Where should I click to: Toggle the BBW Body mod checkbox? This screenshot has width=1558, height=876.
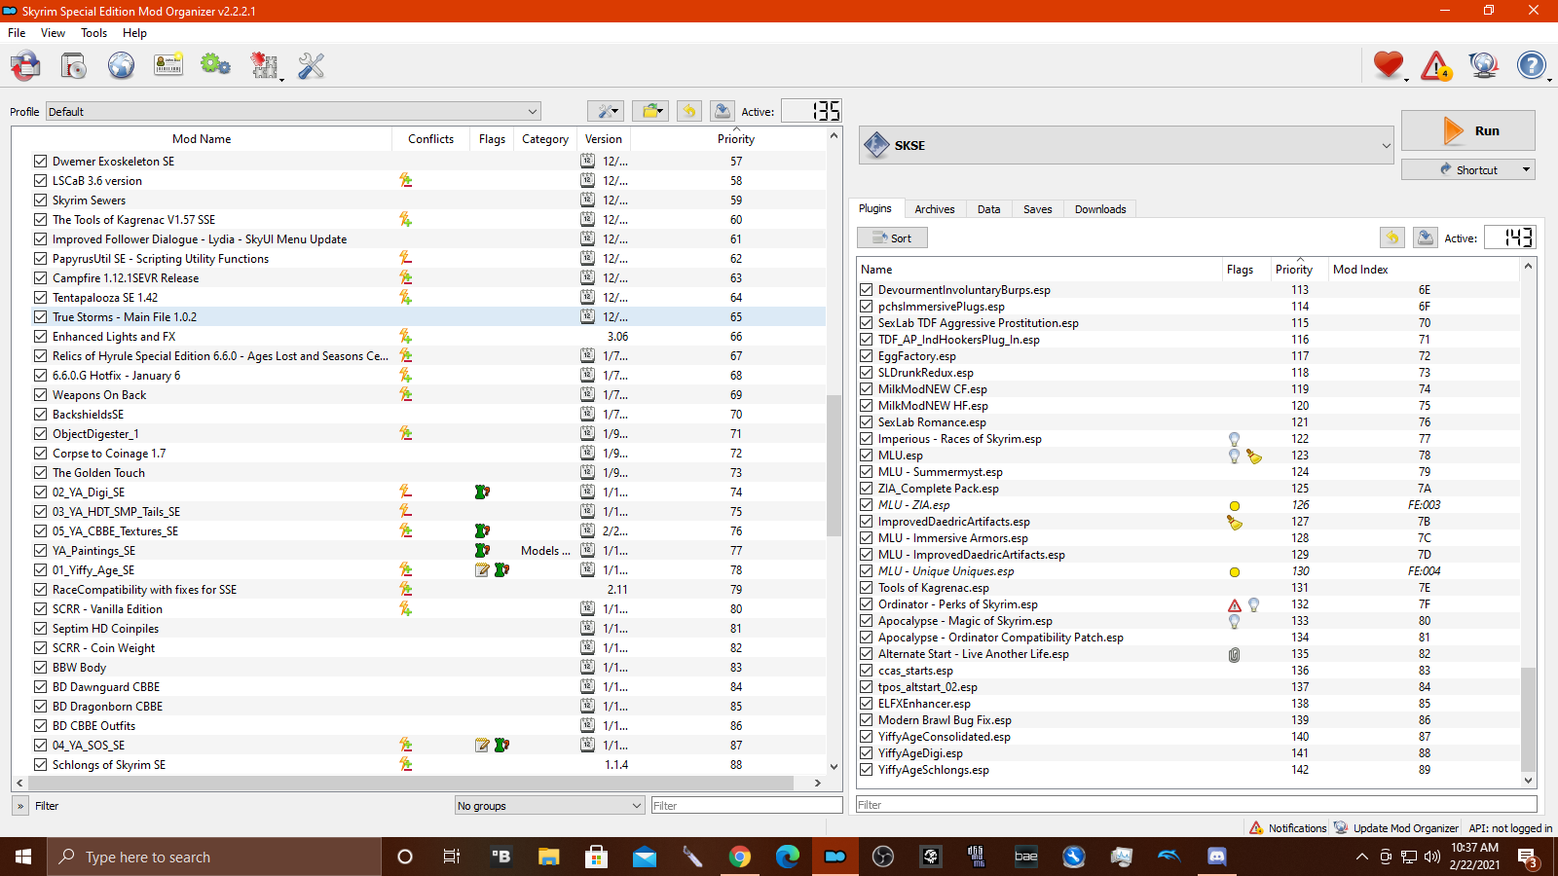40,667
